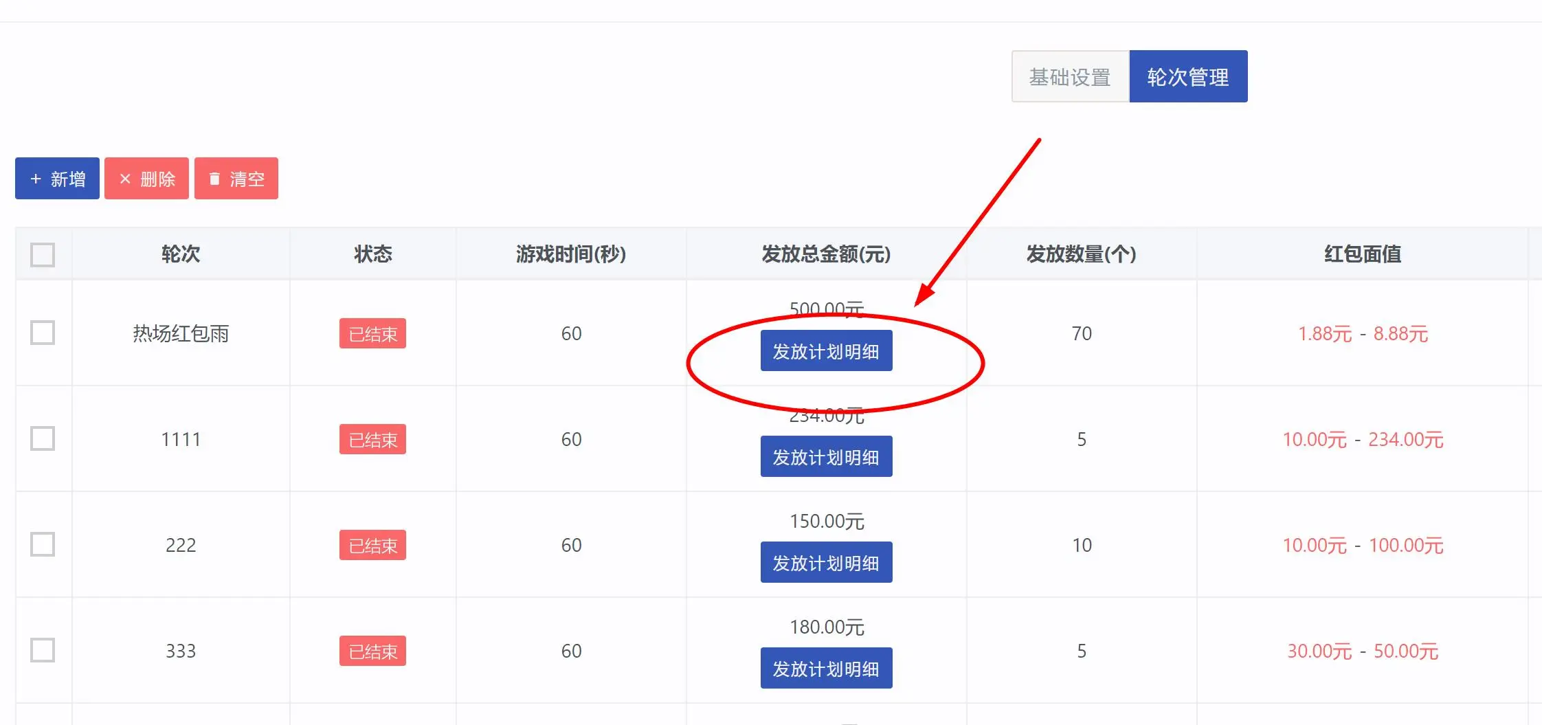Open the 轮次管理 tab
Screen dimensions: 1542x725
(1188, 76)
